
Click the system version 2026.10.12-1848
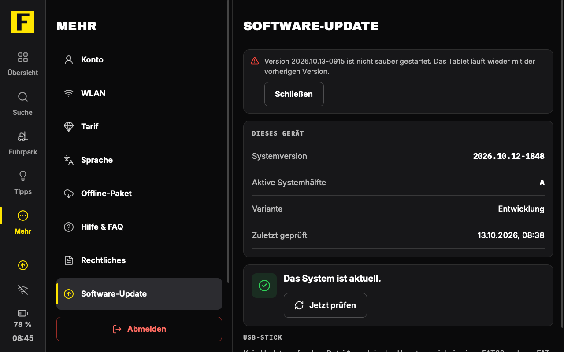point(508,156)
